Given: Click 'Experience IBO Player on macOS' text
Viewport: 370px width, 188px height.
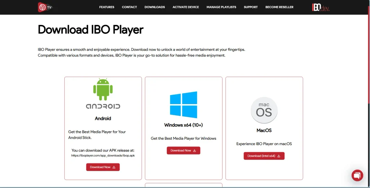Looking at the screenshot, I should click(x=264, y=144).
